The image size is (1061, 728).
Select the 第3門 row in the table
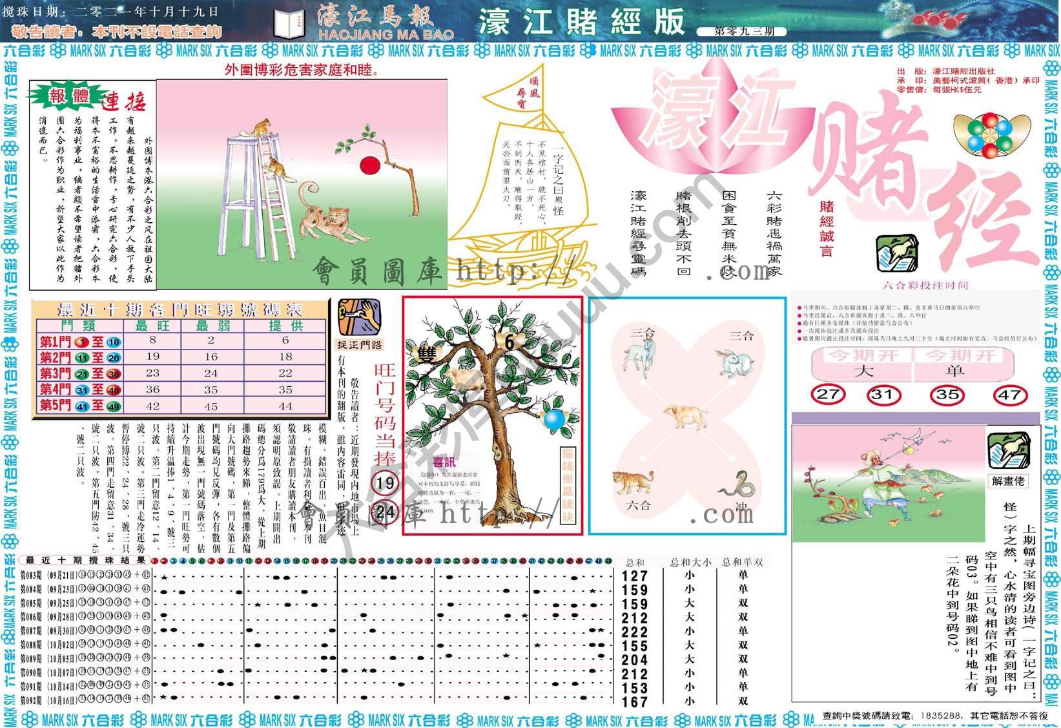click(181, 373)
